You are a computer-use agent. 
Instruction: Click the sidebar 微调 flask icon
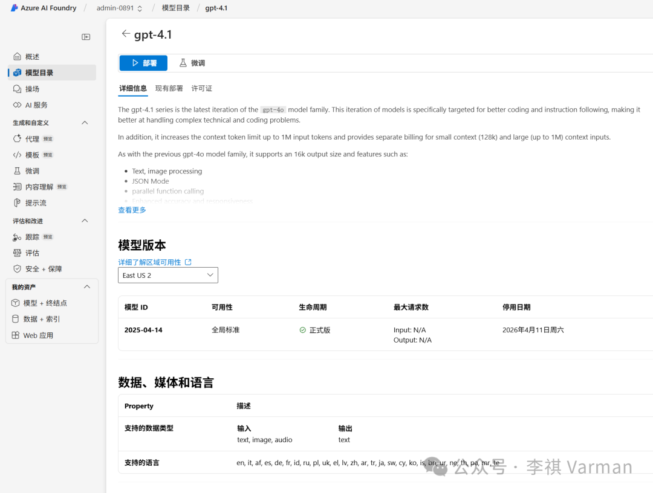[17, 171]
